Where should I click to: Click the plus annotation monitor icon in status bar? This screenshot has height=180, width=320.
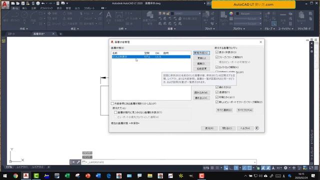click(x=294, y=168)
